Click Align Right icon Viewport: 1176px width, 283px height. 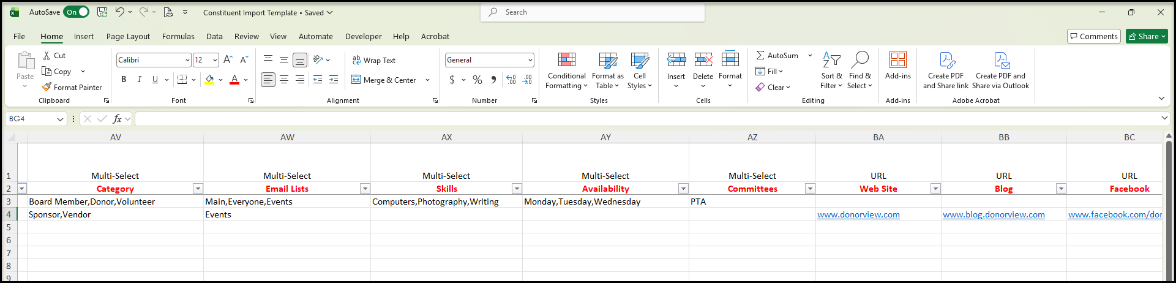click(300, 80)
